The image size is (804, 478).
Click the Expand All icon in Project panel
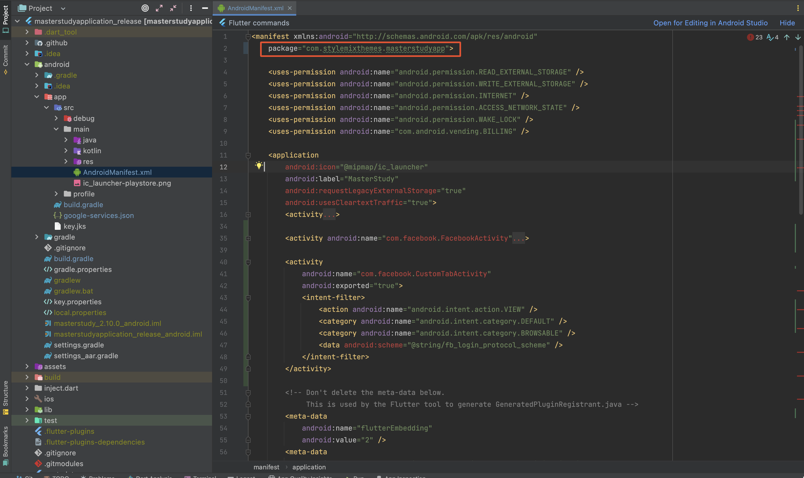pos(159,8)
